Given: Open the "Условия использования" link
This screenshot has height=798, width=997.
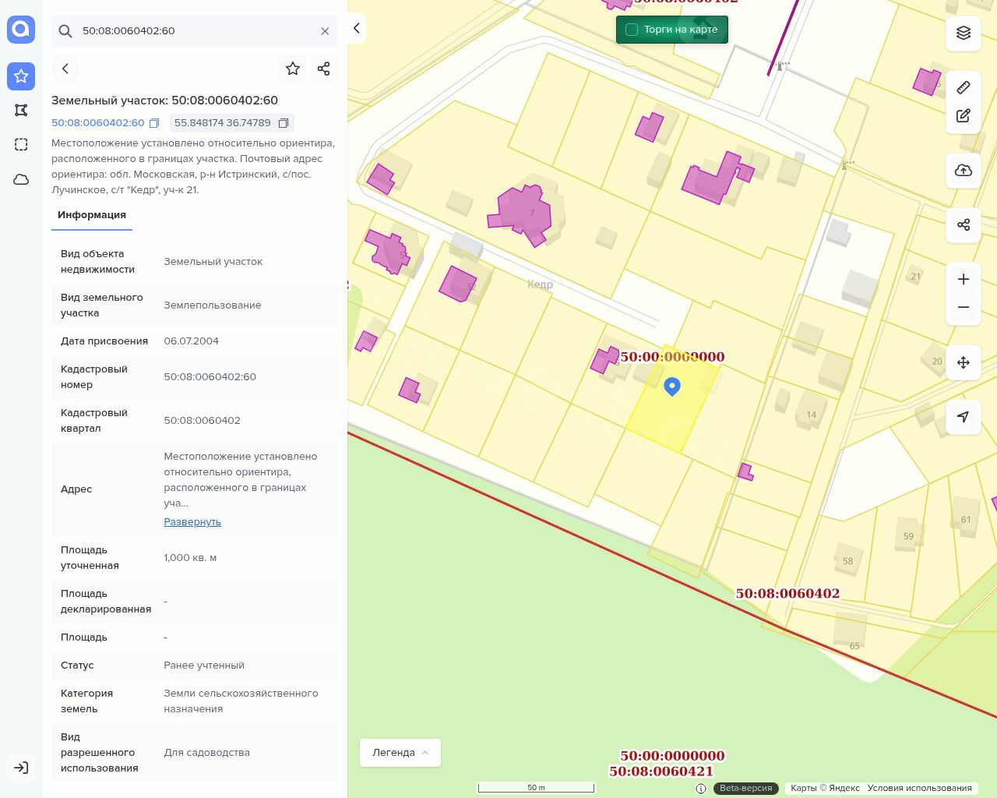Looking at the screenshot, I should point(919,788).
